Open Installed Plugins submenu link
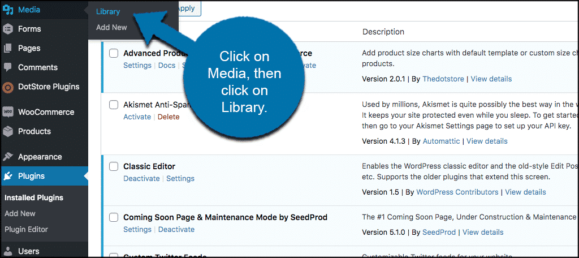579x258 pixels. (x=34, y=198)
